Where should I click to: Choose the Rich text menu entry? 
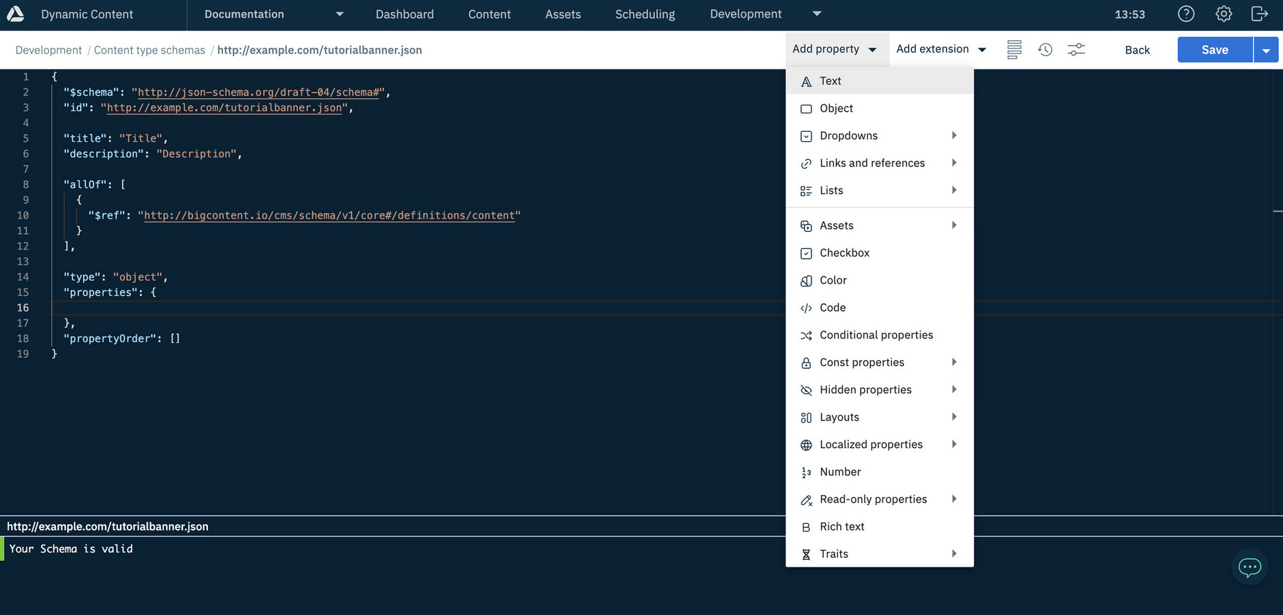(880, 526)
